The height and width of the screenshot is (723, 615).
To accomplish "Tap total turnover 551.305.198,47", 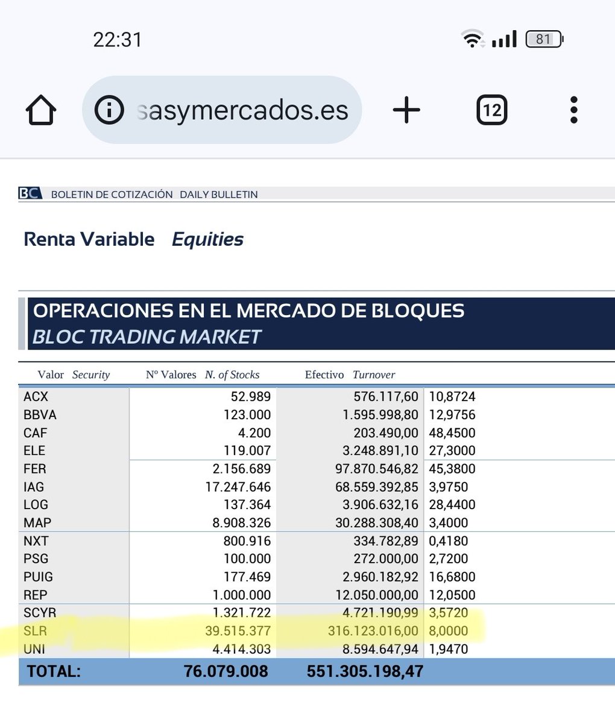I will pos(365,672).
